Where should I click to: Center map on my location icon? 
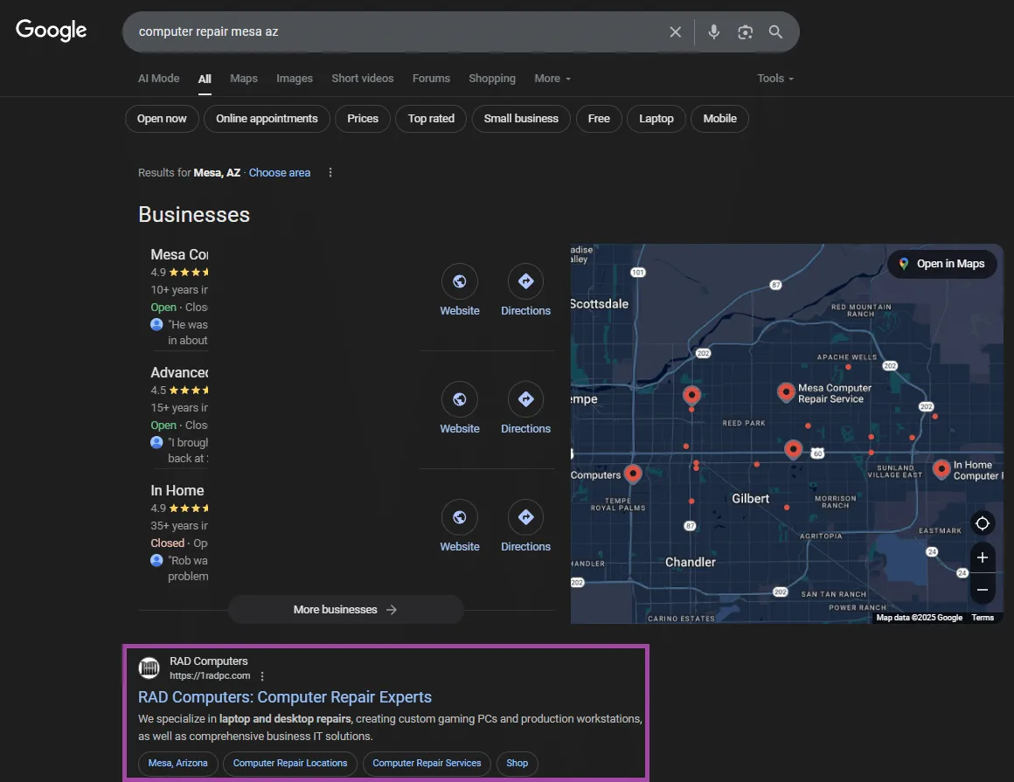tap(983, 523)
